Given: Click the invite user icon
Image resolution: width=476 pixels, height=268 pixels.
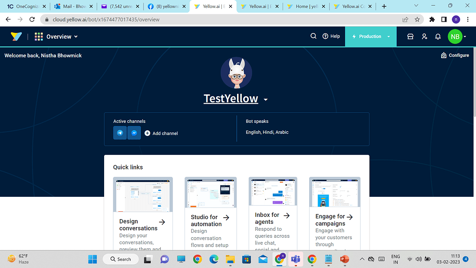Looking at the screenshot, I should pos(424,36).
